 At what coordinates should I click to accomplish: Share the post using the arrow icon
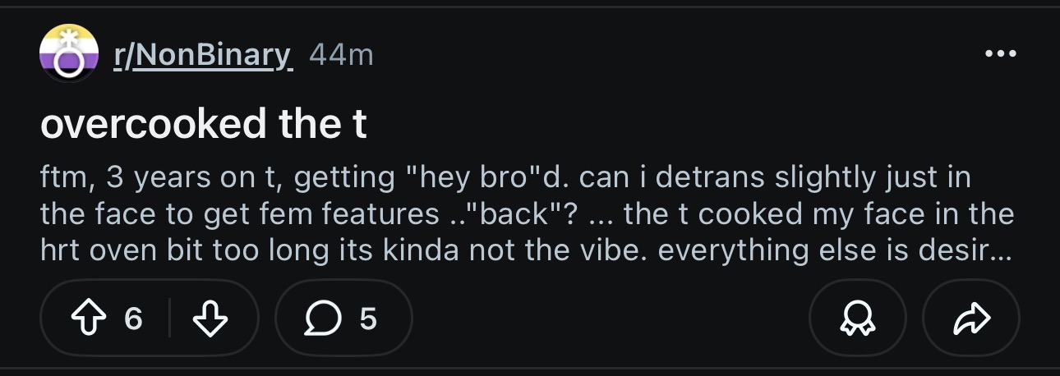(x=970, y=319)
